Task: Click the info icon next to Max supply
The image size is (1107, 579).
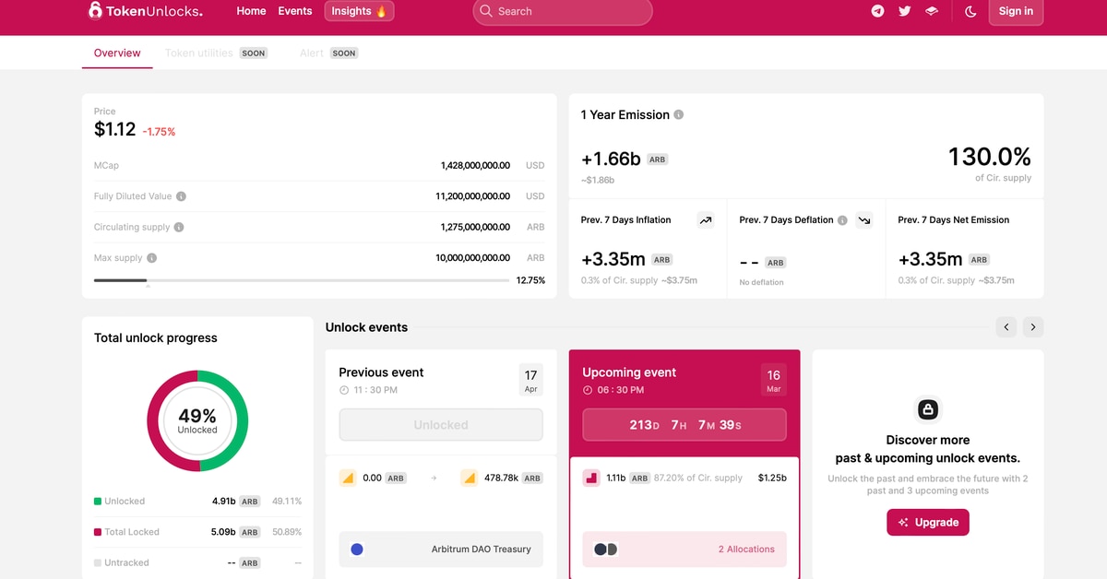Action: tap(151, 258)
